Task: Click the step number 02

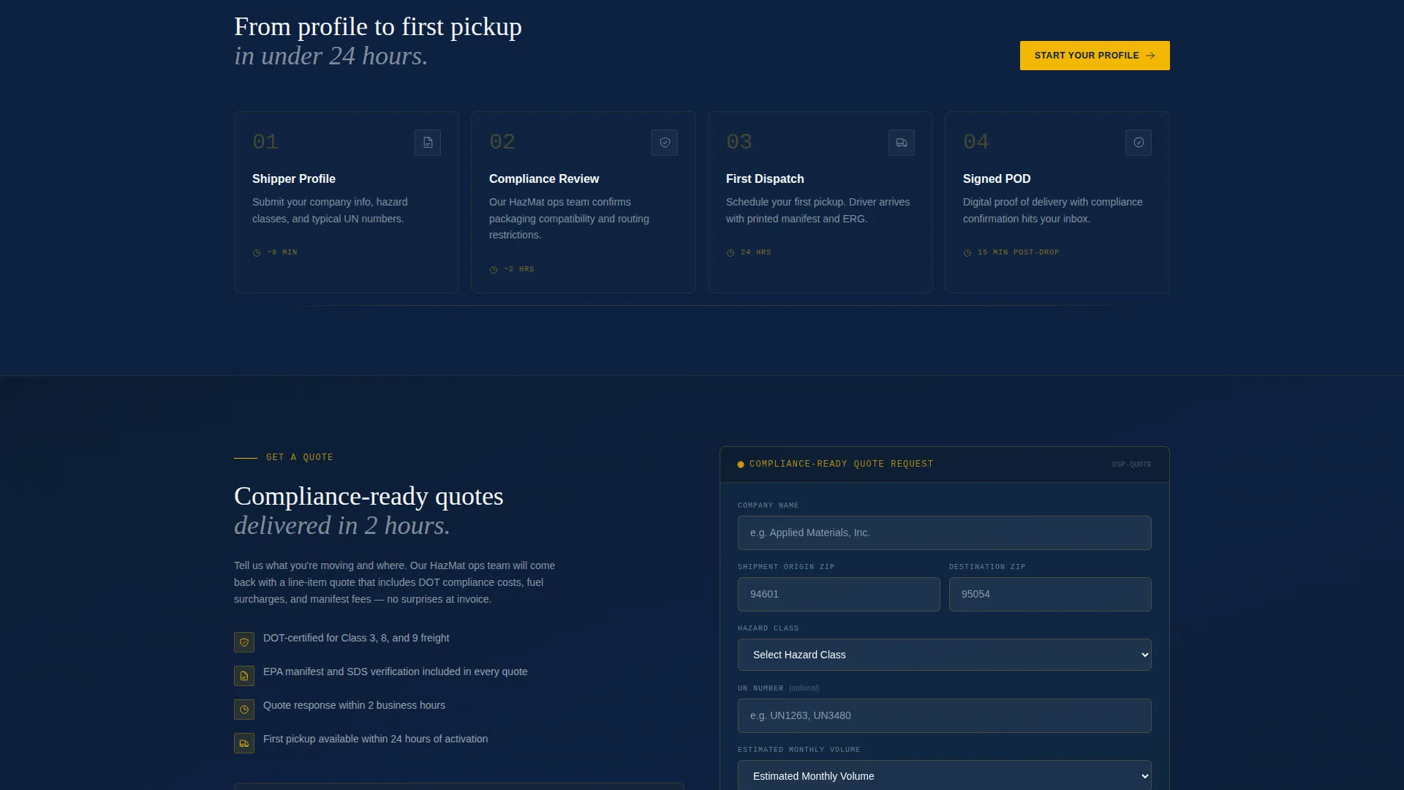Action: click(x=502, y=142)
